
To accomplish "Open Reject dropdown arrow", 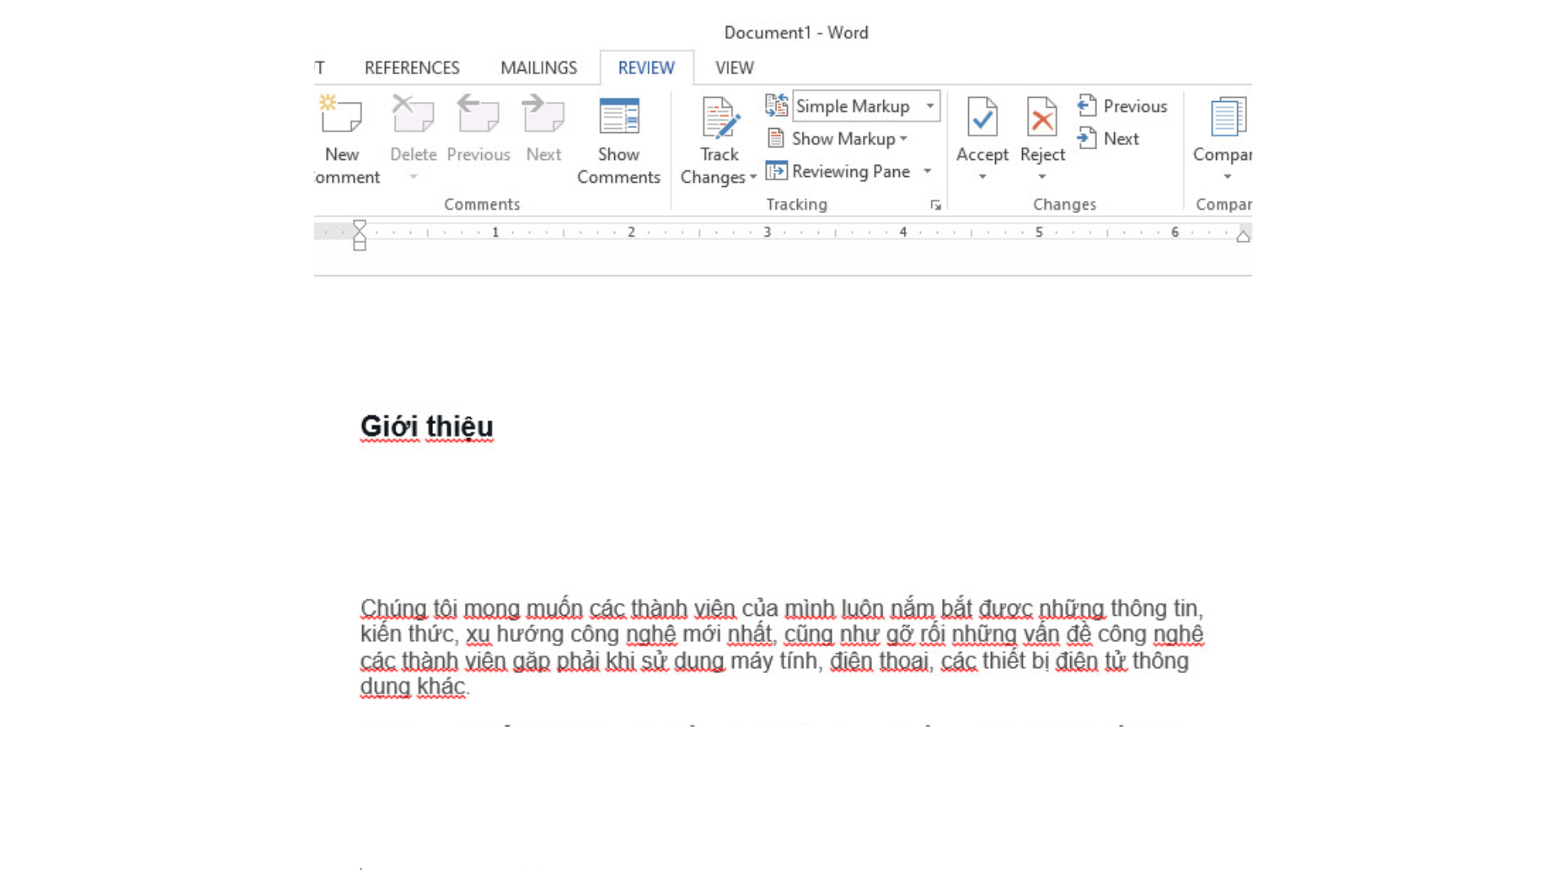I will [1042, 177].
